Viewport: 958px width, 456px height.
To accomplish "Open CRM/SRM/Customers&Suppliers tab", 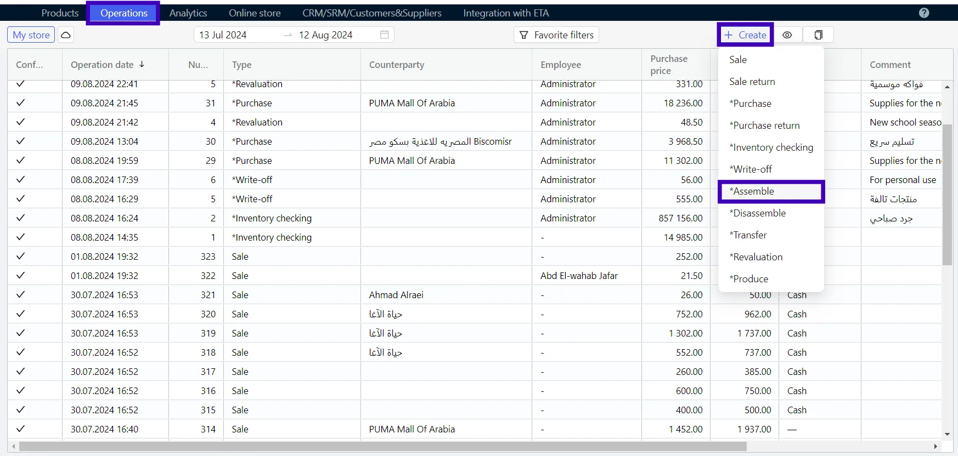I will click(x=372, y=13).
